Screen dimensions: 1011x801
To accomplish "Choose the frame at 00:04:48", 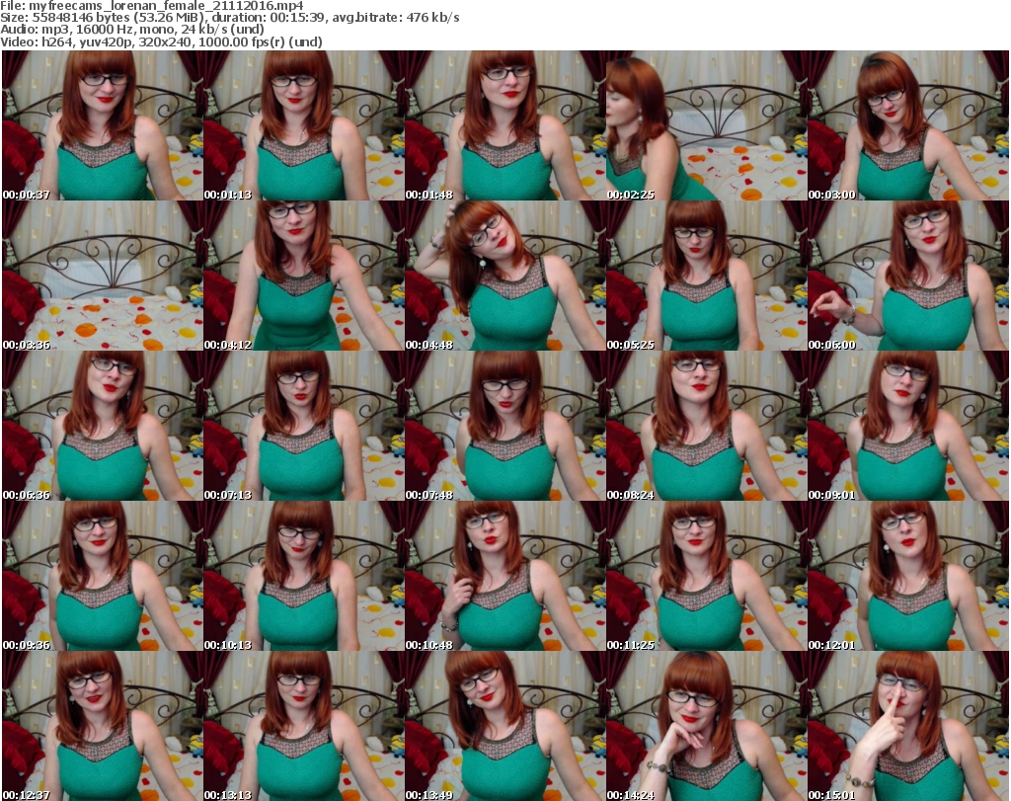I will click(x=505, y=276).
